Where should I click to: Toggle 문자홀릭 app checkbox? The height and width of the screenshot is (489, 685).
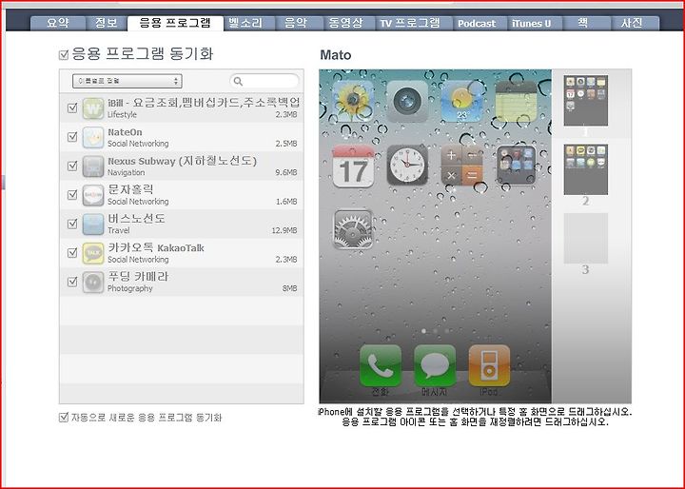tap(72, 194)
